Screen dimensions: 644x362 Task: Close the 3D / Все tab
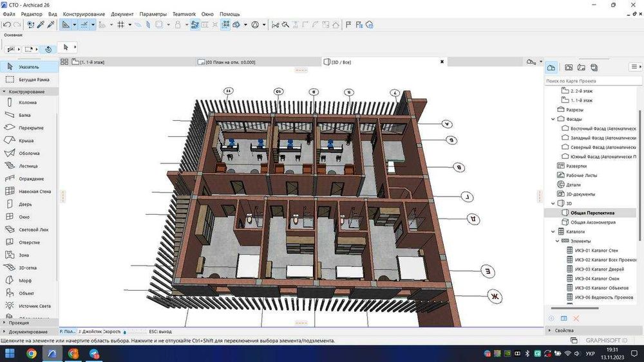point(442,62)
